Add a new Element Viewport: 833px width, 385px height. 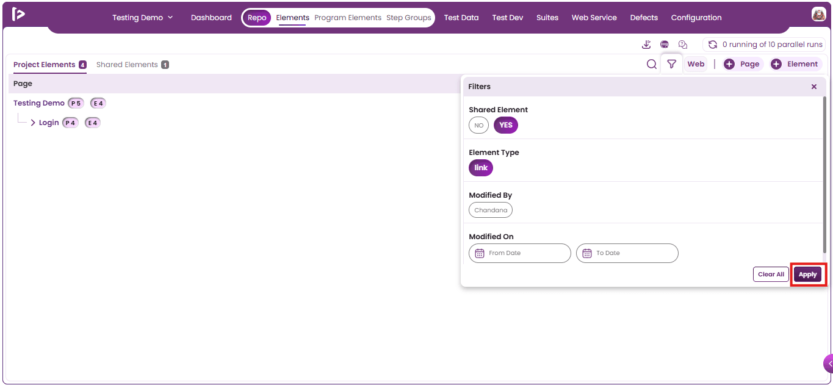click(x=795, y=64)
